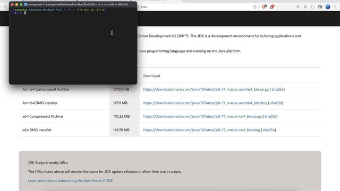Open the jdk-17_macos-aarch64_bin.dmg download link
Image resolution: width=340 pixels, height=191 pixels.
[x=205, y=103]
